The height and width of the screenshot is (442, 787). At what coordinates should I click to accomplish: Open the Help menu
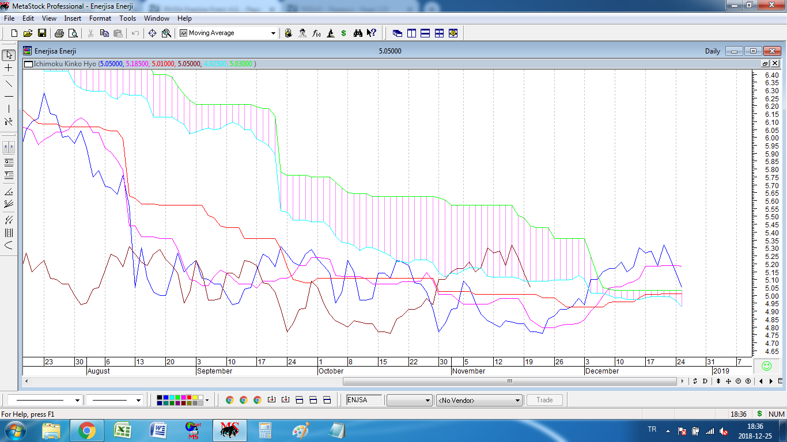coord(184,18)
